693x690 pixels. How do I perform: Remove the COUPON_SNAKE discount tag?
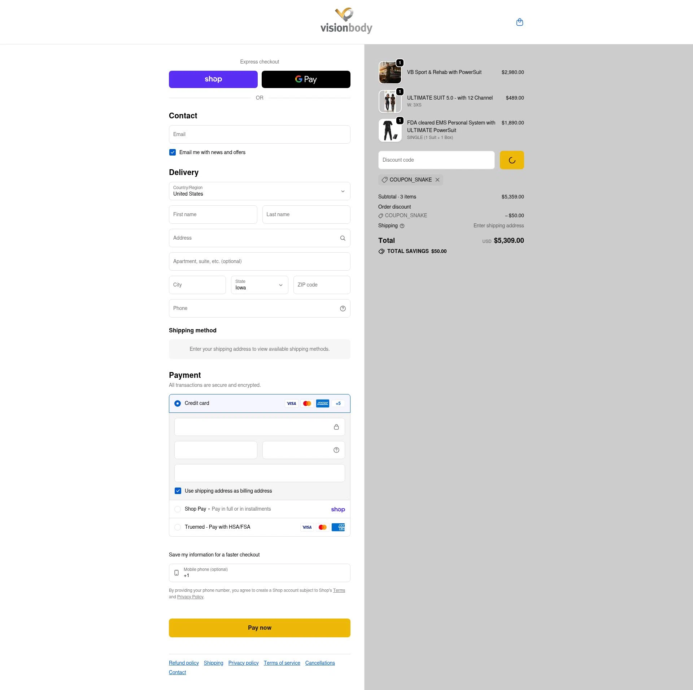pos(437,180)
